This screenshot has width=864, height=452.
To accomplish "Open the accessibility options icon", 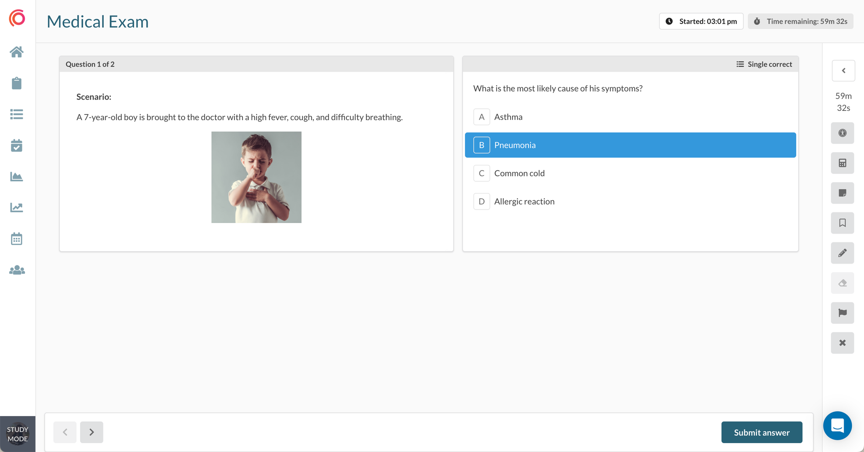I will coord(842,133).
